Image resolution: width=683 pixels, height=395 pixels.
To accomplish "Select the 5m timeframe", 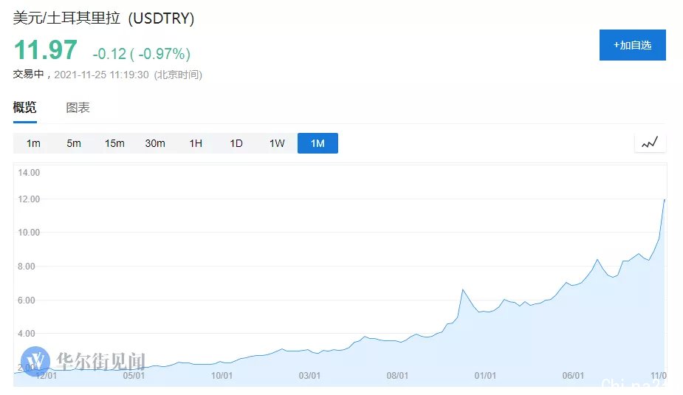I will [x=74, y=143].
